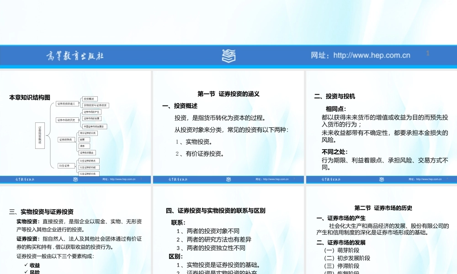Viewport: 457px width, 274px height.
Task: Click the HEP book-stack logo in top banner
Action: [228, 56]
